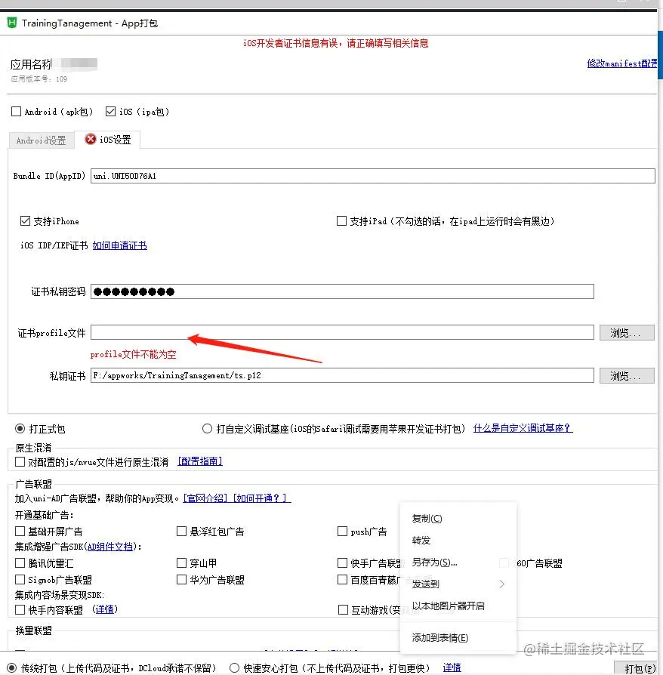
Task: Enable the 快手广告联盟 checkbox
Action: click(x=342, y=562)
